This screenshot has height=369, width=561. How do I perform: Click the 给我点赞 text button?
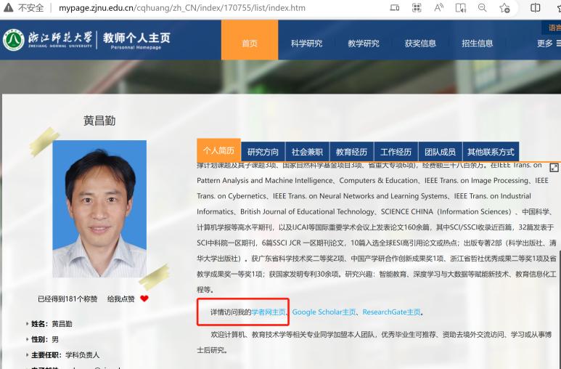[121, 299]
